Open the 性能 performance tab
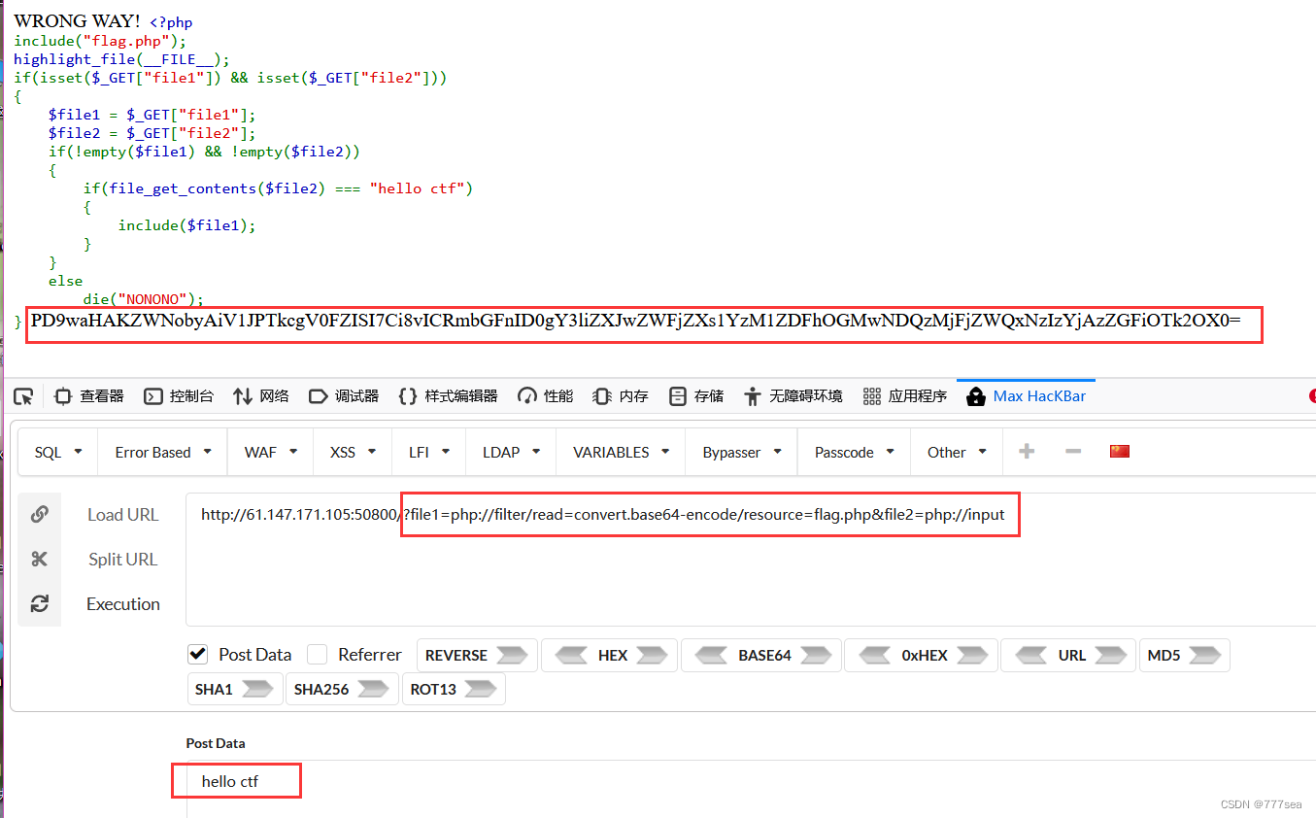 545,396
